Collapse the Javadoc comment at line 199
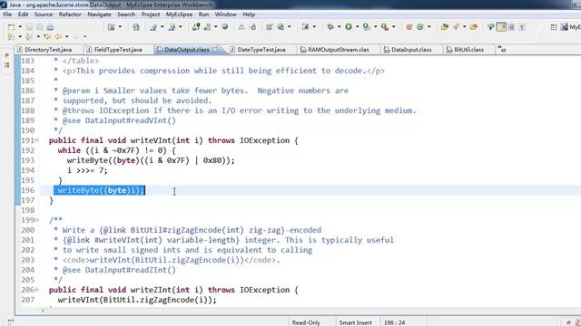 coord(37,220)
